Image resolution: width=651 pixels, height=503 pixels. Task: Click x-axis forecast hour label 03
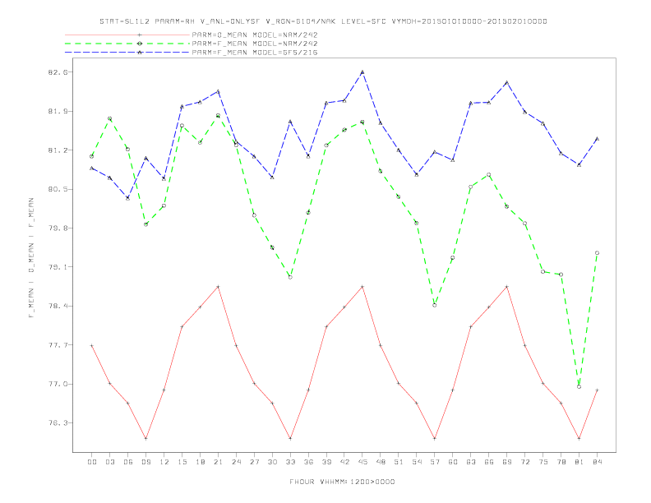pos(110,462)
